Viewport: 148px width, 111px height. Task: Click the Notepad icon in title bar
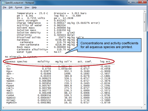coord(3,3)
